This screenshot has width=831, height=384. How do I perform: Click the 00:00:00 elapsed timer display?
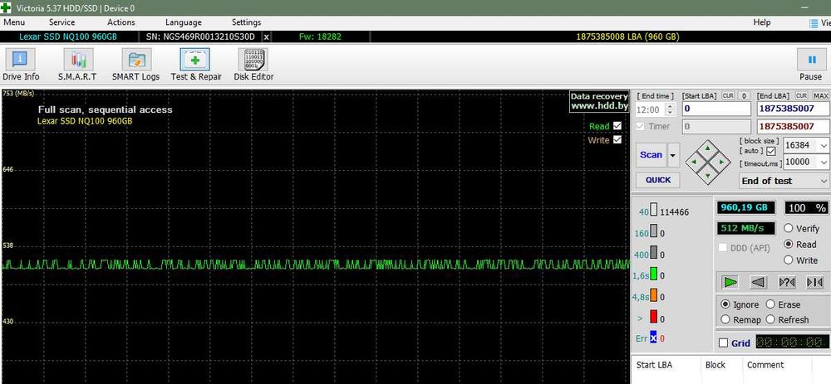pos(792,343)
